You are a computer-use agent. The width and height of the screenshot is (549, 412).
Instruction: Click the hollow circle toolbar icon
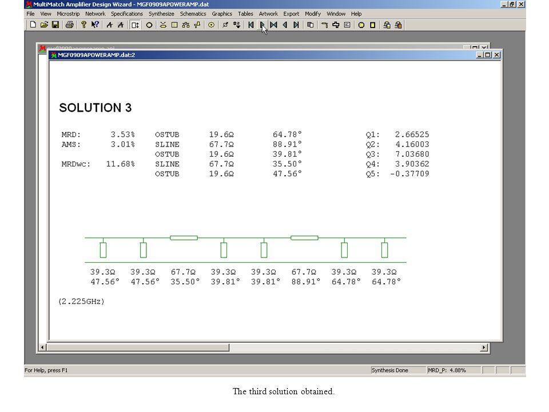click(x=149, y=25)
